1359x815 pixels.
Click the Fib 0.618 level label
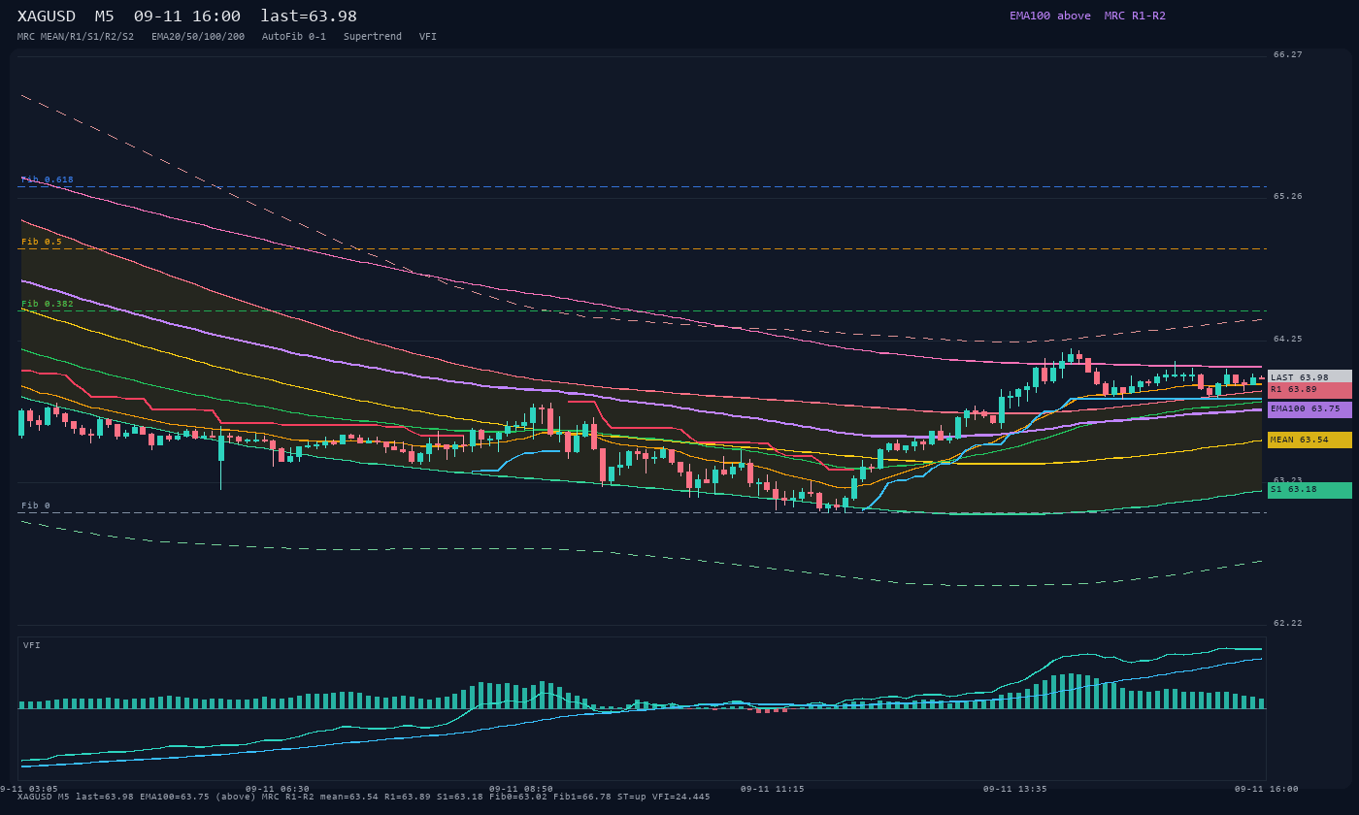48,179
